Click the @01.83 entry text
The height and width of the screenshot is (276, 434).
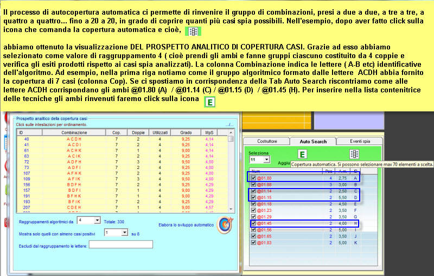264,243
